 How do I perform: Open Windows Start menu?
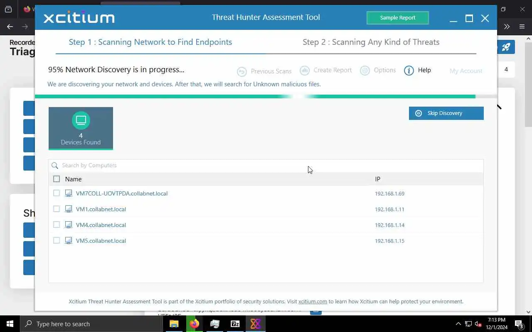pyautogui.click(x=10, y=324)
